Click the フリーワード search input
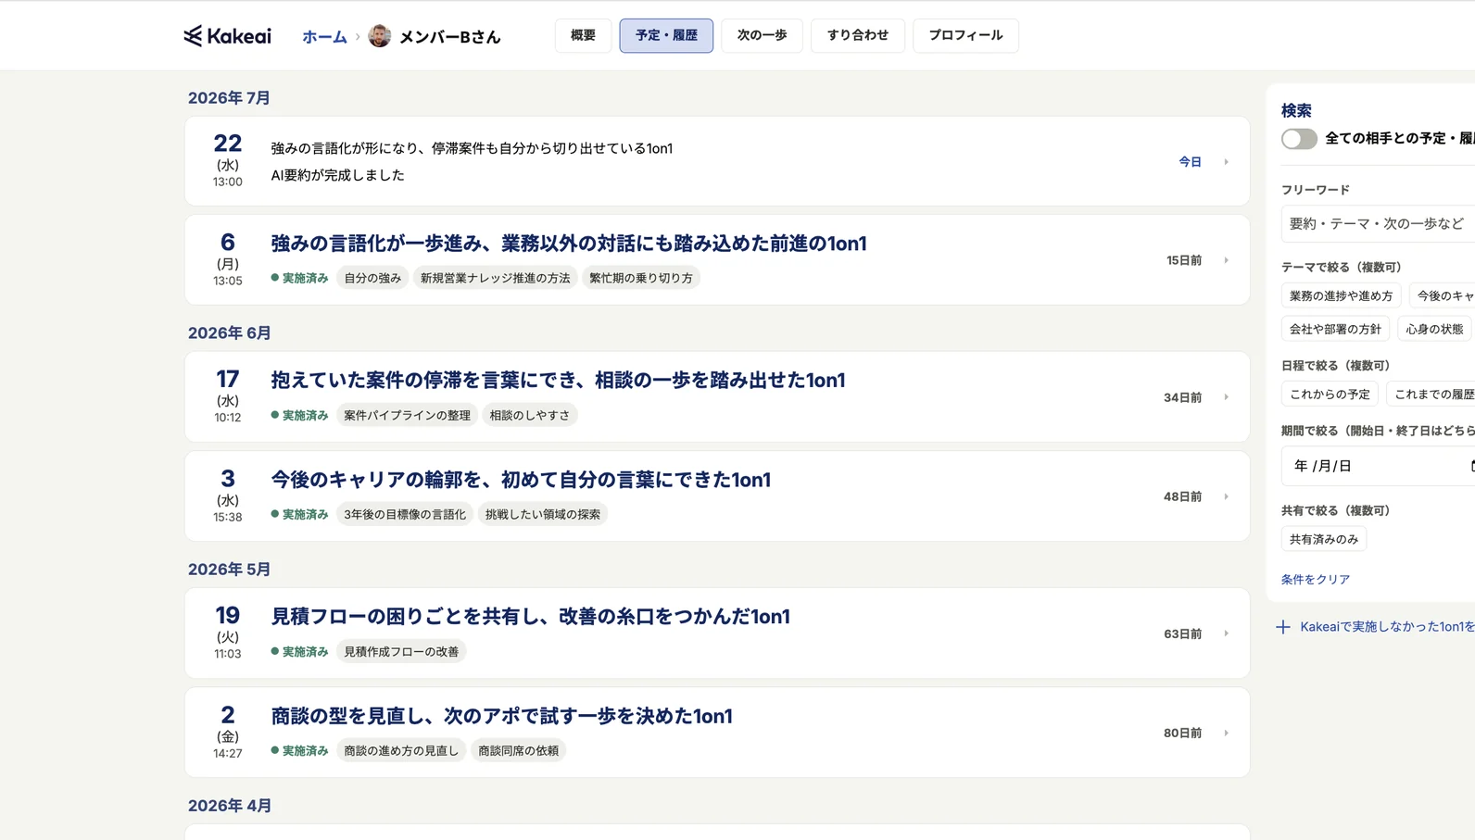 point(1379,224)
